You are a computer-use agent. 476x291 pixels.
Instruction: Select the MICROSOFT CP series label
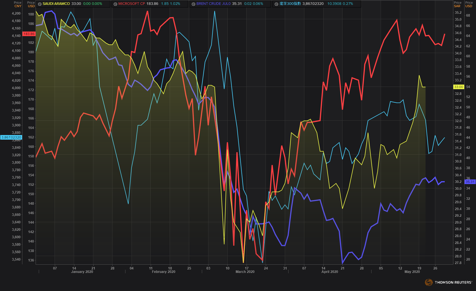click(x=131, y=4)
